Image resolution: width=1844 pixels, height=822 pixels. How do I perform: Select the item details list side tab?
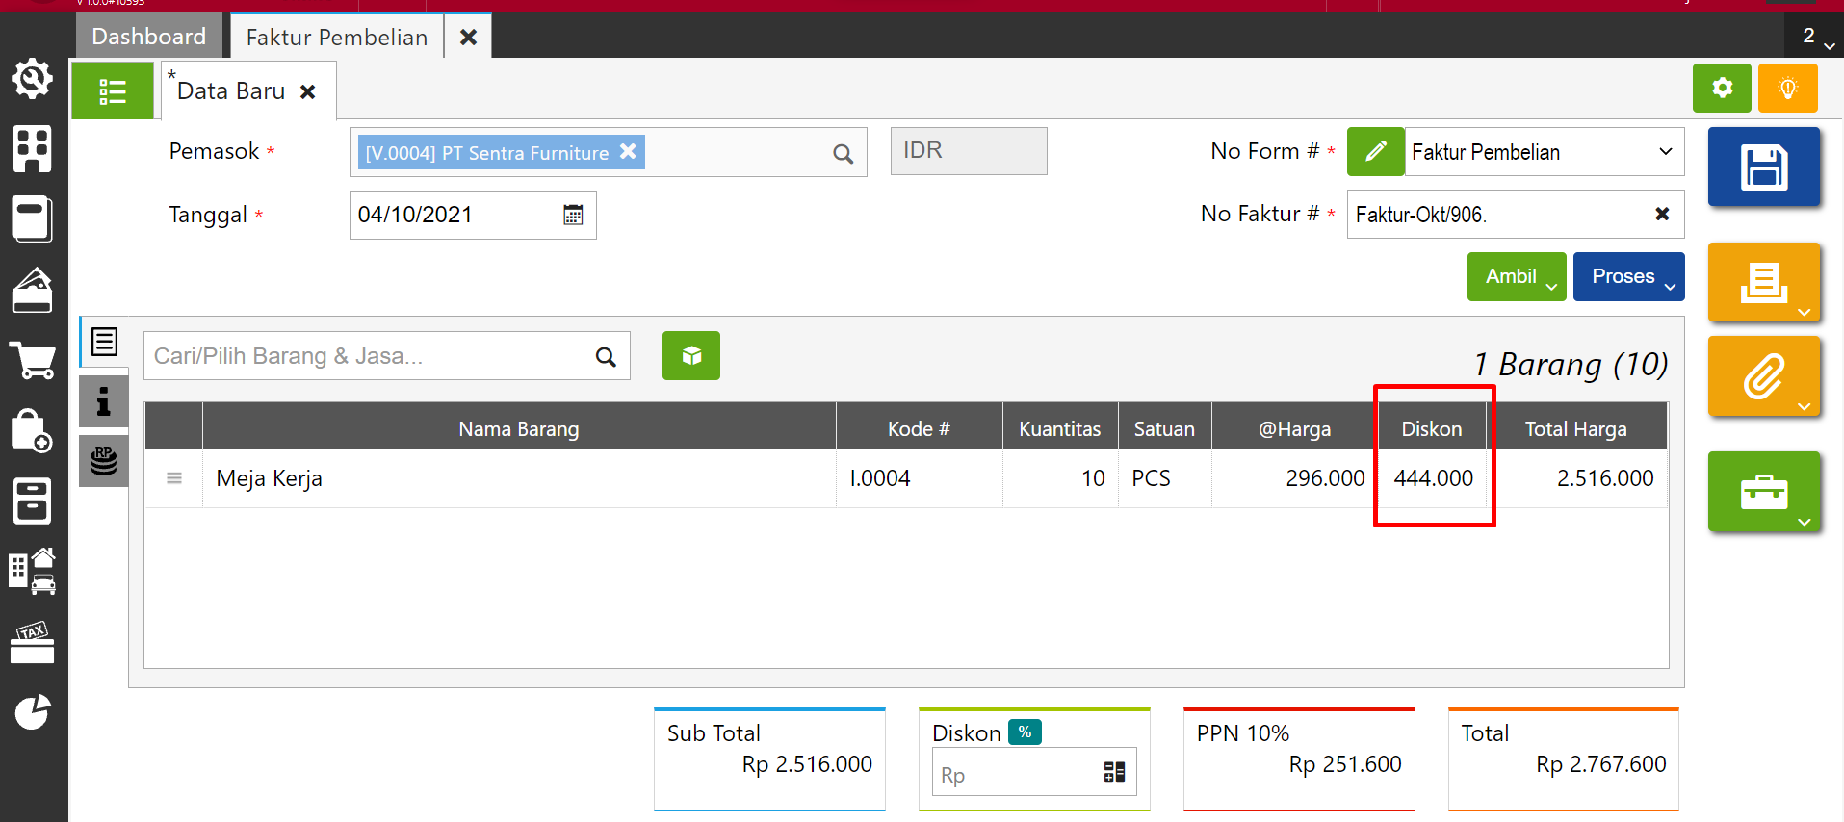(104, 342)
